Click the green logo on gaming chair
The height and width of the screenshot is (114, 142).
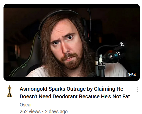coord(24,66)
